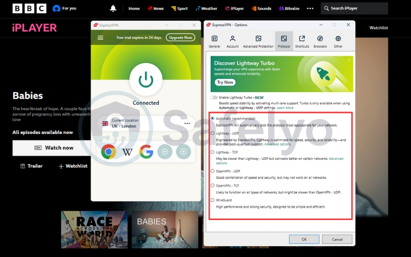
Task: Toggle the ExpressVPN power button
Action: (146, 80)
